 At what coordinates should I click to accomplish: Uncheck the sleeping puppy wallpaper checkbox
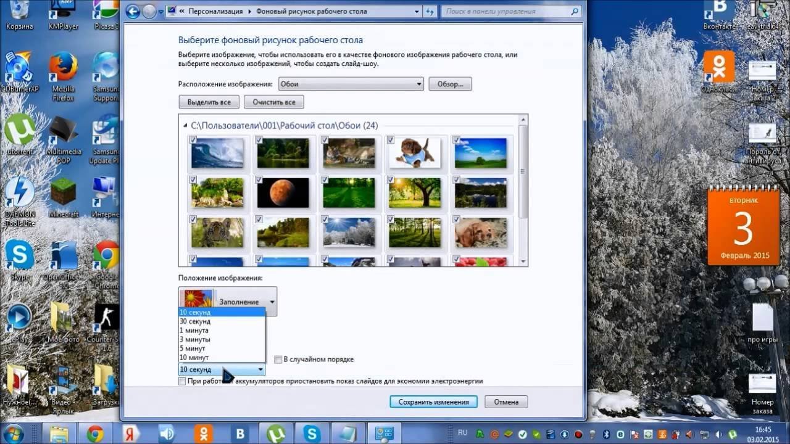click(457, 219)
